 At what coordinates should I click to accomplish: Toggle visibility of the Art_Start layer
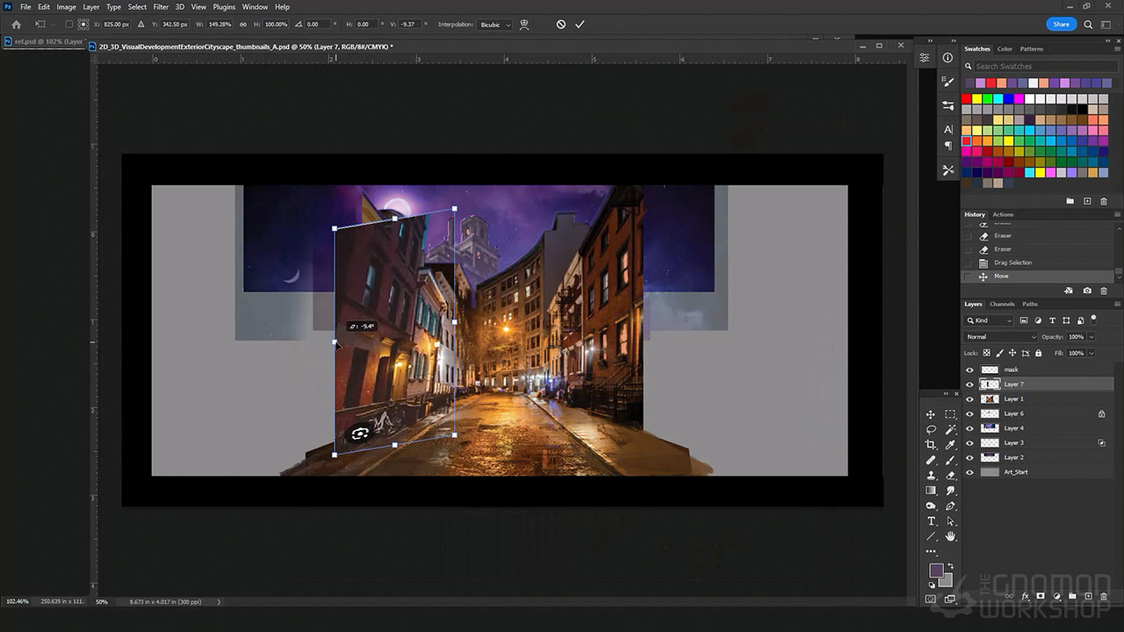pos(969,472)
